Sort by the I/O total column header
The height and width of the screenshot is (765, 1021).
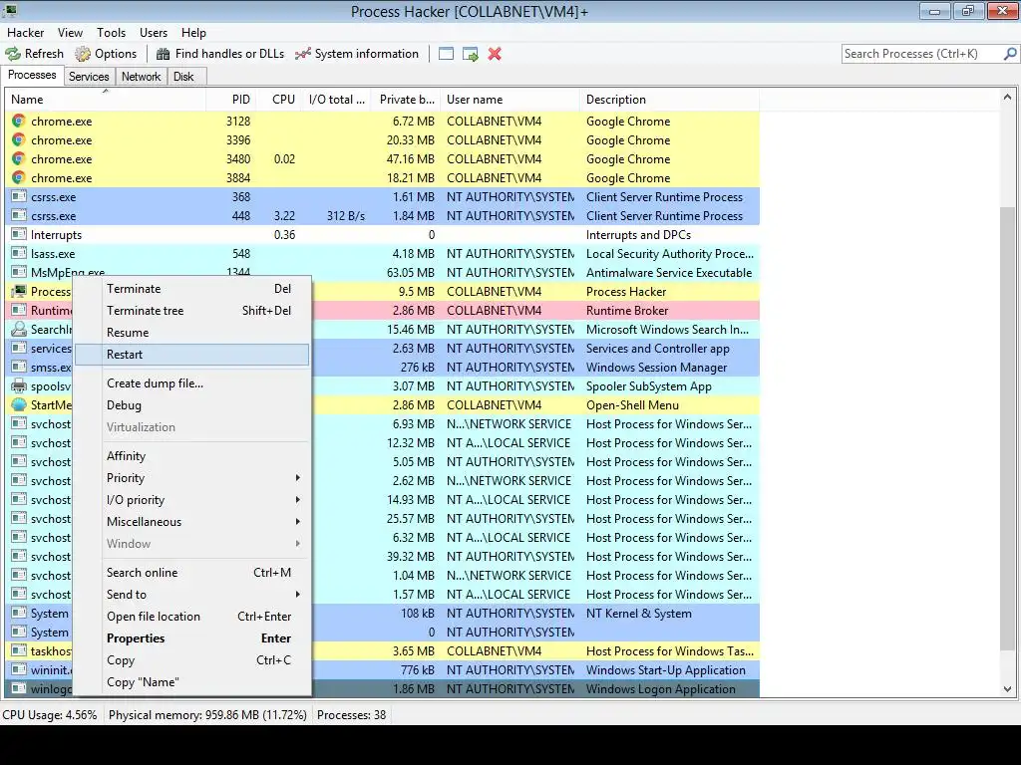336,100
